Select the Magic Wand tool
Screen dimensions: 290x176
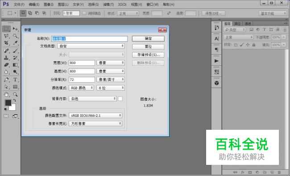[x=15, y=36]
